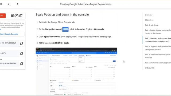Click the bold text Workloads
The image size is (171, 96).
point(99,29)
